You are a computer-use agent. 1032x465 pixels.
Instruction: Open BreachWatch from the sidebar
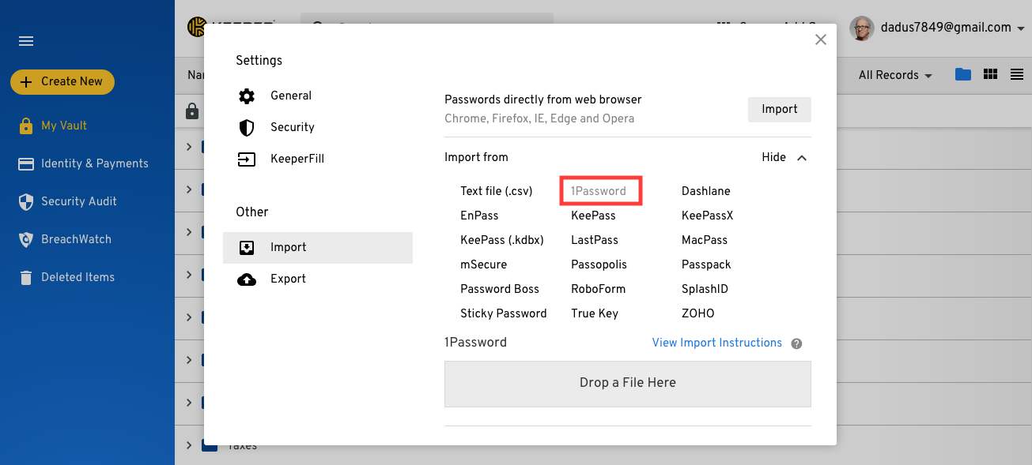[x=65, y=239]
